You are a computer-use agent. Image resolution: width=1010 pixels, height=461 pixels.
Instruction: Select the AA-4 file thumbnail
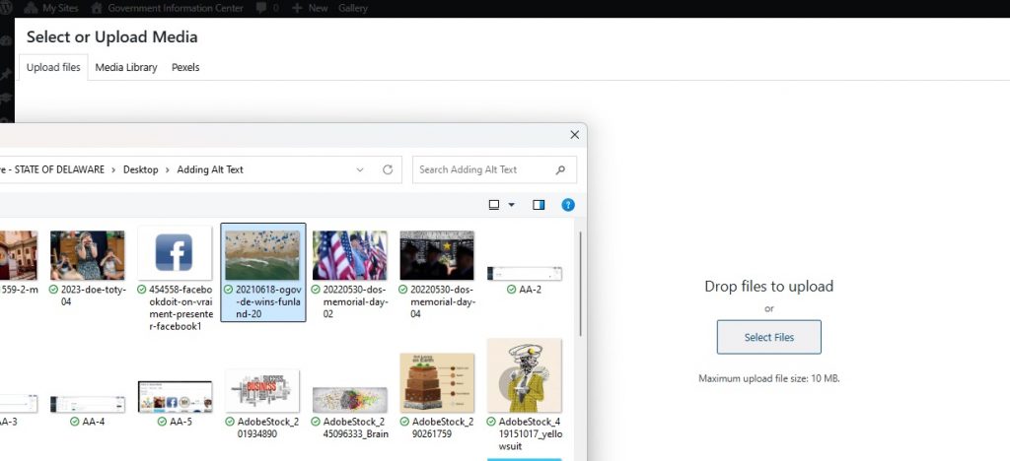click(x=88, y=405)
